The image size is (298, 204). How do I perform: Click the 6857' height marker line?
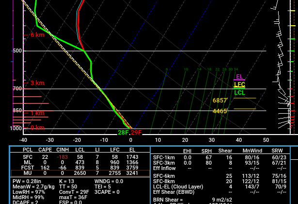click(x=244, y=99)
